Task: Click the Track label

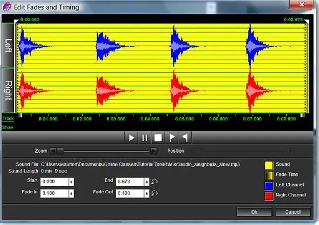Action: click(x=8, y=118)
